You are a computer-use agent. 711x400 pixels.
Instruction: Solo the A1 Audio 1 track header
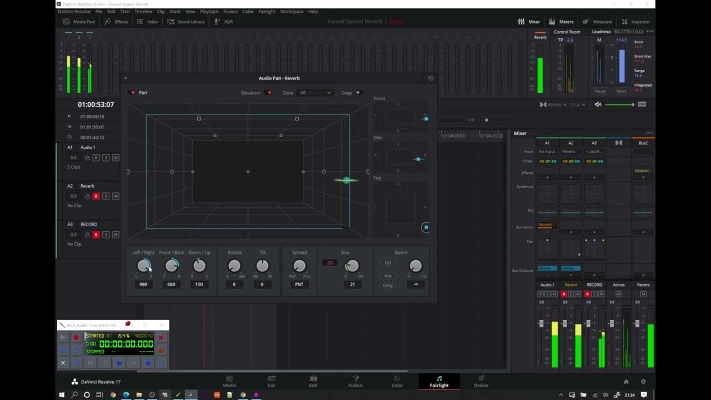[x=106, y=158]
